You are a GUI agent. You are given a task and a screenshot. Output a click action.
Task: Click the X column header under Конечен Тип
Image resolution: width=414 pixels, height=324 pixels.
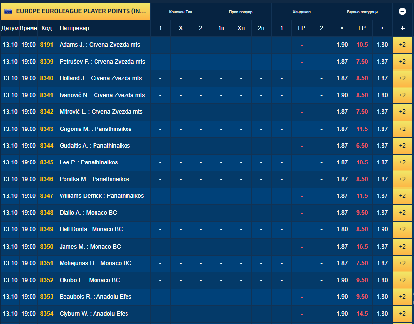click(181, 28)
